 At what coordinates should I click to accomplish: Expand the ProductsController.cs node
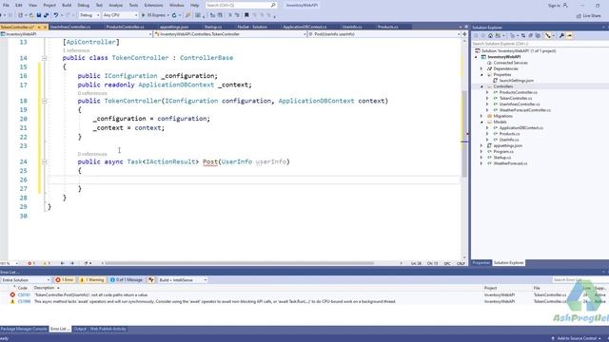487,92
